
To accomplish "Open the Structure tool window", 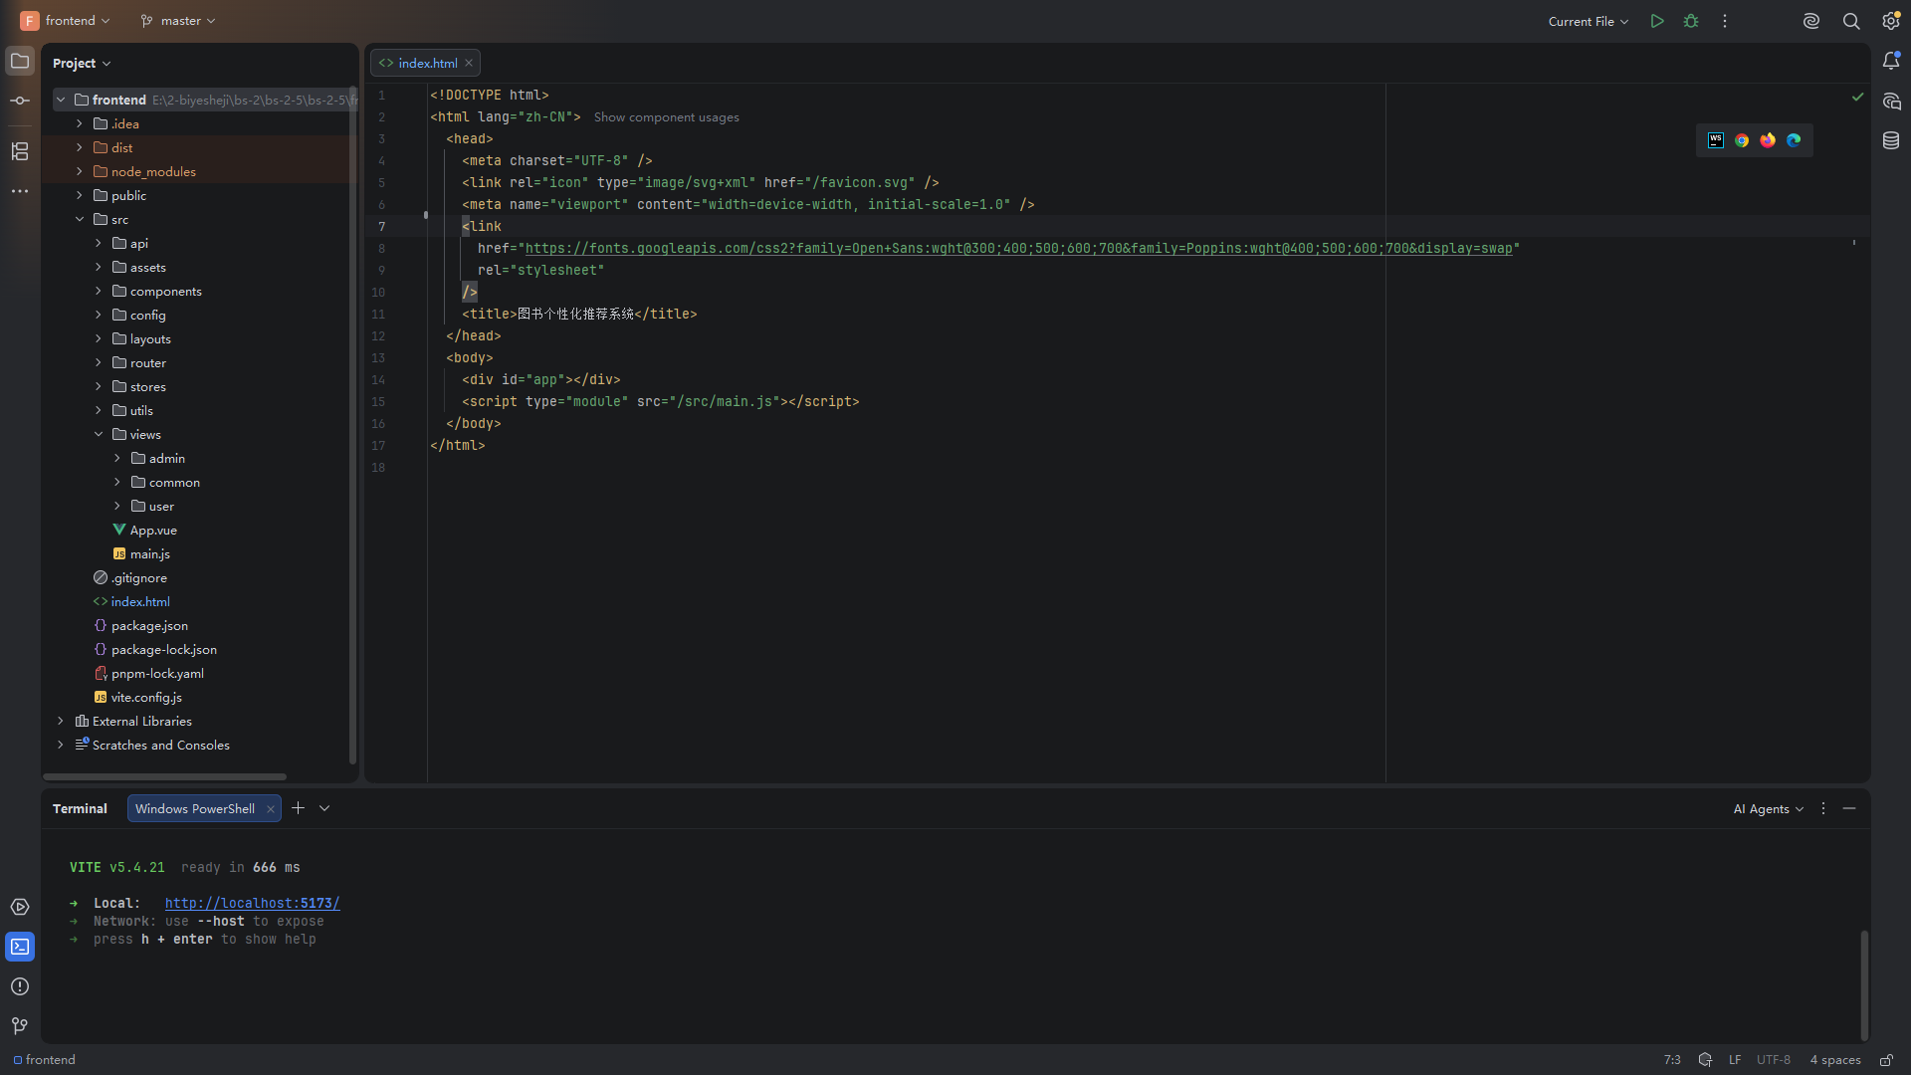I will [20, 151].
